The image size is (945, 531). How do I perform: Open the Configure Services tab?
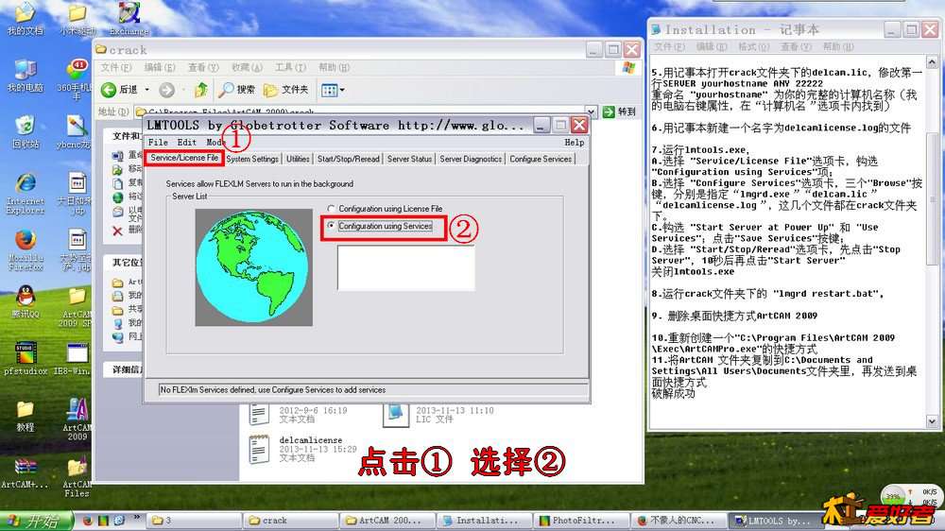click(x=540, y=159)
